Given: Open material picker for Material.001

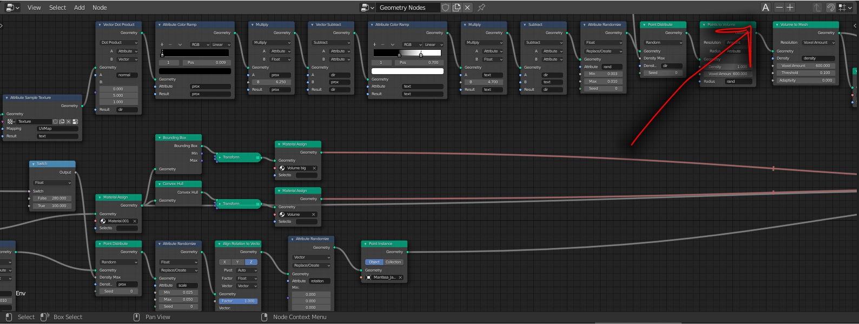Looking at the screenshot, I should click(103, 221).
